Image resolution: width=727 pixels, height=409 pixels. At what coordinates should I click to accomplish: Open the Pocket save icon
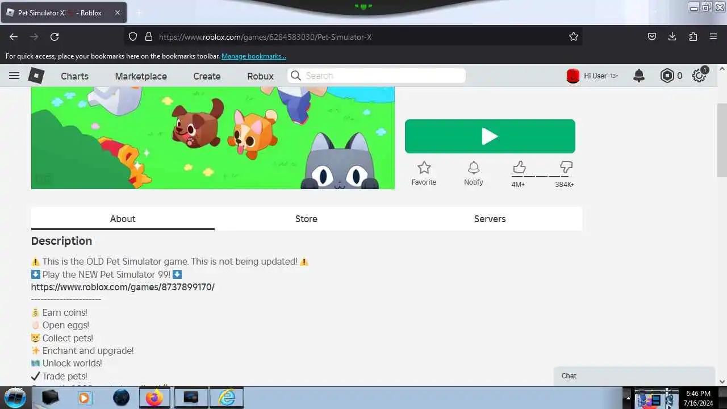coord(652,36)
